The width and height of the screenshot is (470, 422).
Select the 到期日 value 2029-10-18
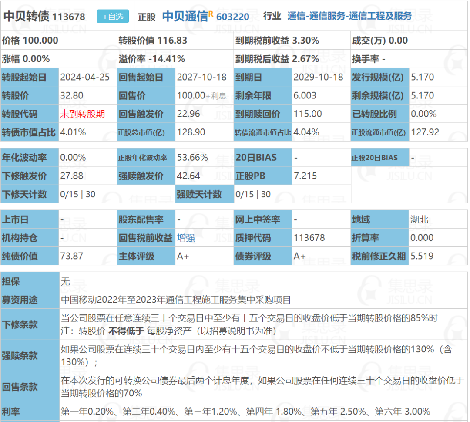coord(318,77)
